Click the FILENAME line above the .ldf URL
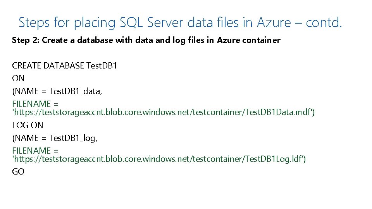Screen dimensions: 372x209 35,151
